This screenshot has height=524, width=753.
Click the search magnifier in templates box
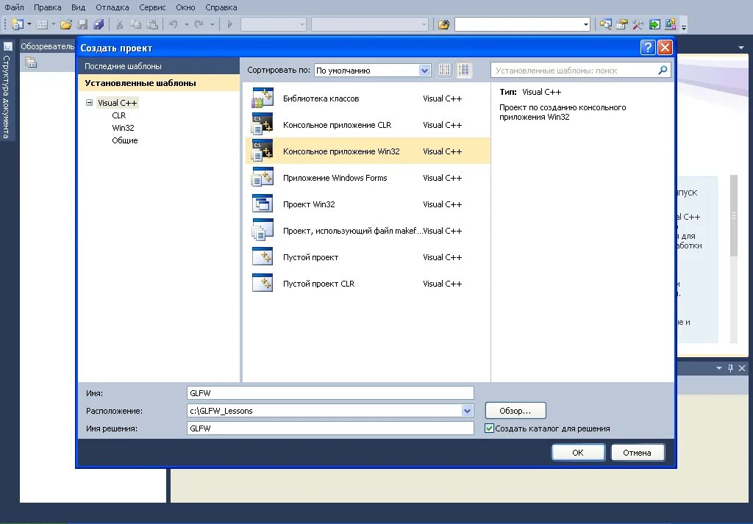point(663,70)
